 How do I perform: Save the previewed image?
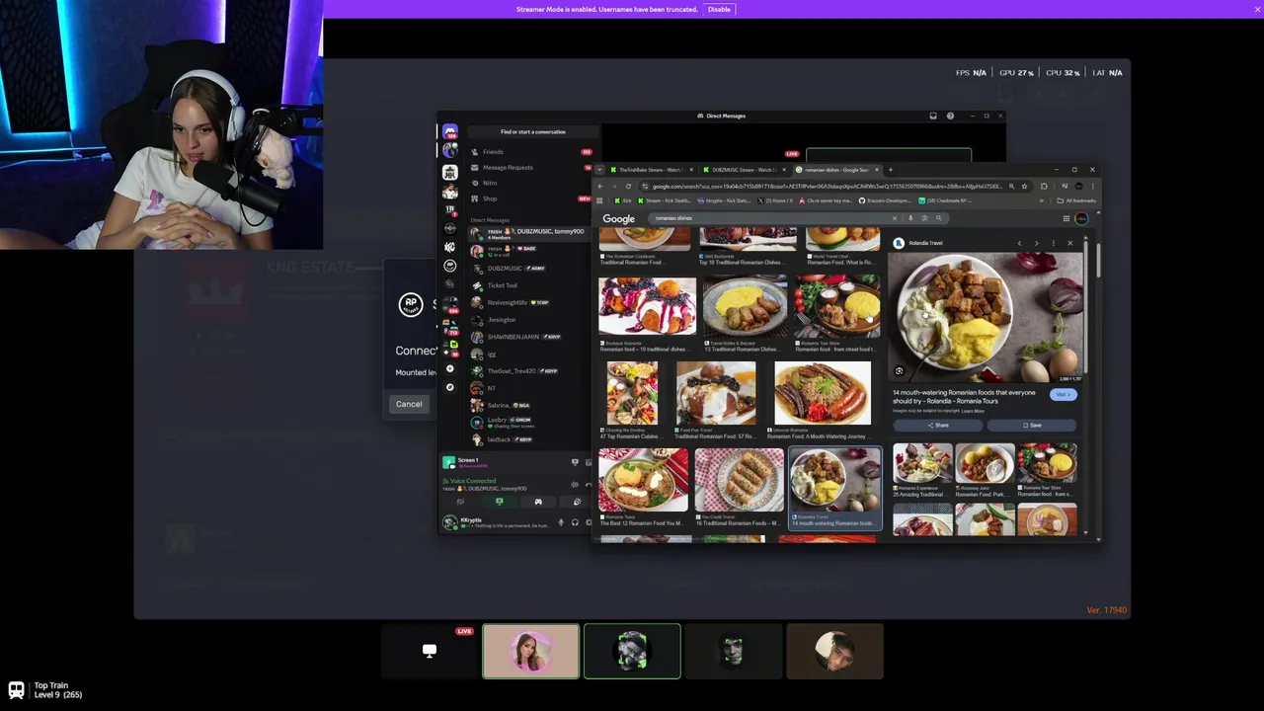click(1032, 426)
